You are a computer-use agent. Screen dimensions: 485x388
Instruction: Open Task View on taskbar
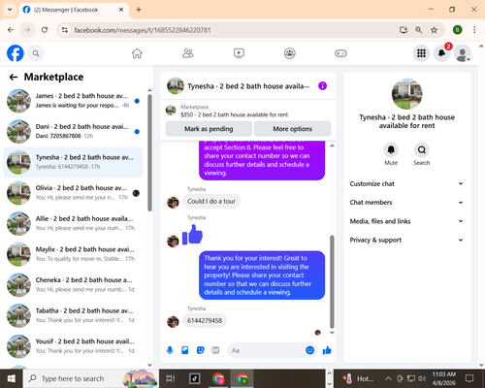pyautogui.click(x=171, y=378)
